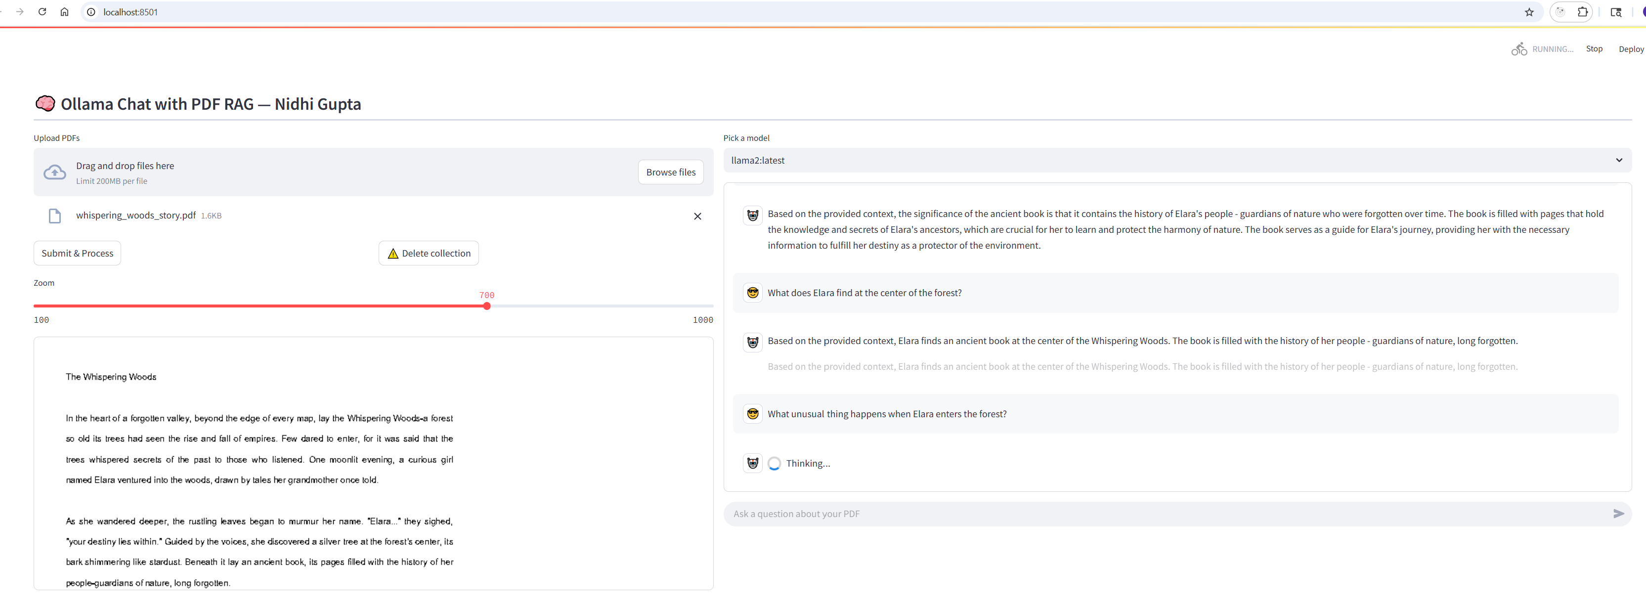The image size is (1646, 609).
Task: Click Stop in the Streamlit header
Action: (x=1594, y=48)
